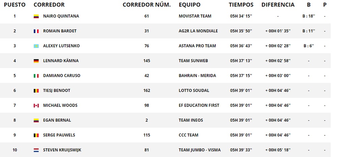Click Romain Bardet's B : 11'' bonus value
This screenshot has width=337, height=157.
click(x=309, y=31)
